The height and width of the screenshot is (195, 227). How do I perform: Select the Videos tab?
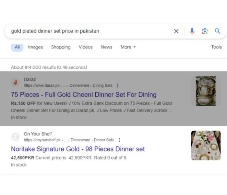pyautogui.click(x=86, y=47)
